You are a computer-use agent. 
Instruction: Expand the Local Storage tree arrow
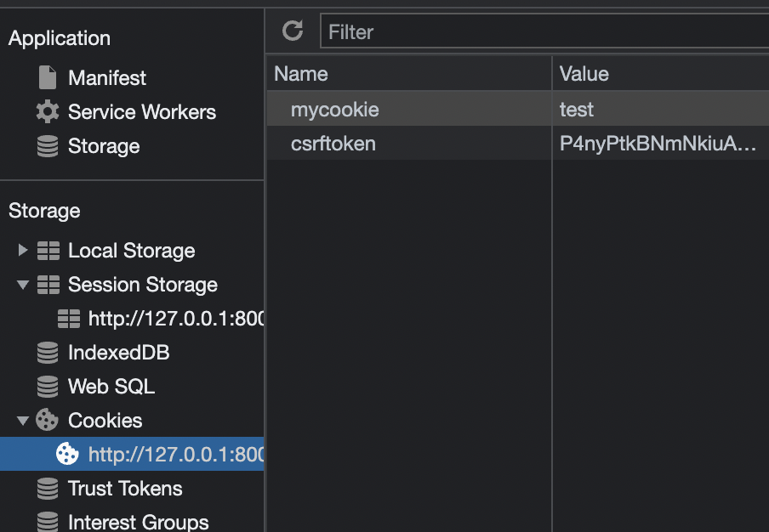23,250
